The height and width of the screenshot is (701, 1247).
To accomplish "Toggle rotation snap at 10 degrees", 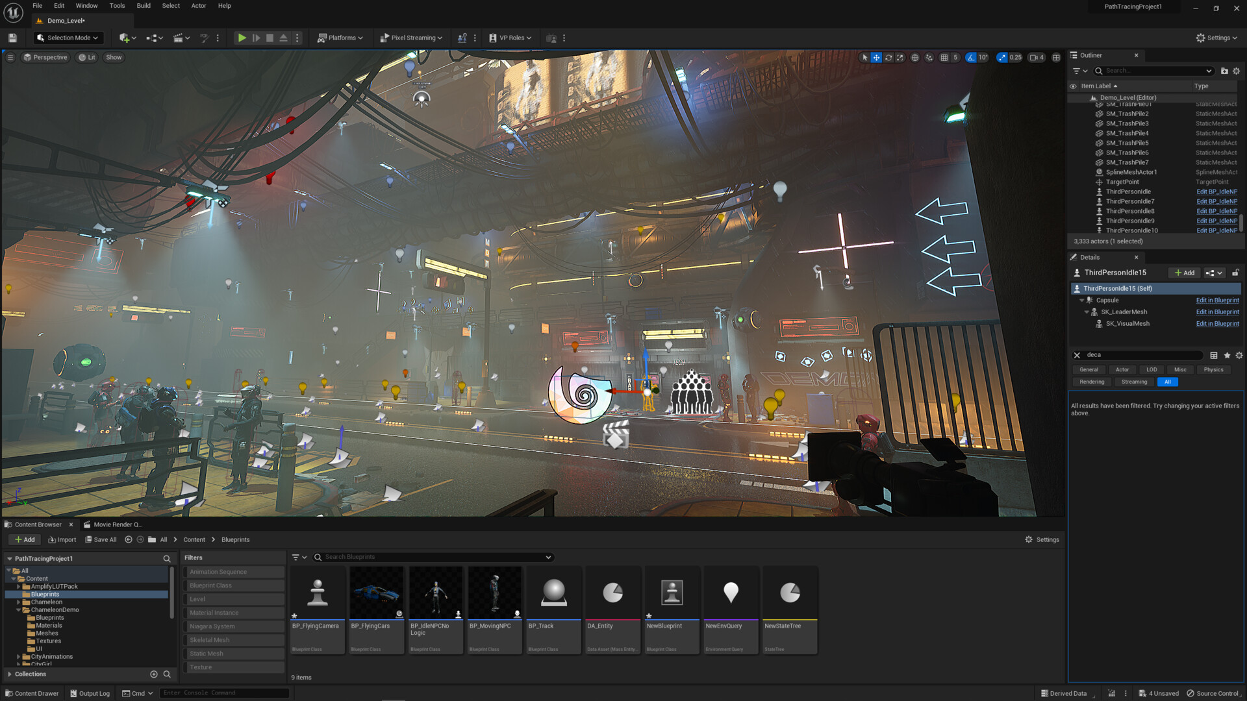I will coord(971,57).
